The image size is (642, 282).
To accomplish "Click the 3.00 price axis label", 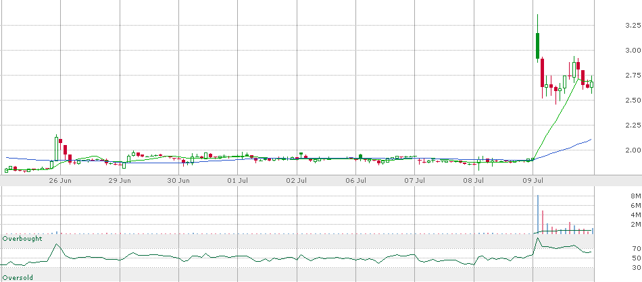I will pos(633,51).
